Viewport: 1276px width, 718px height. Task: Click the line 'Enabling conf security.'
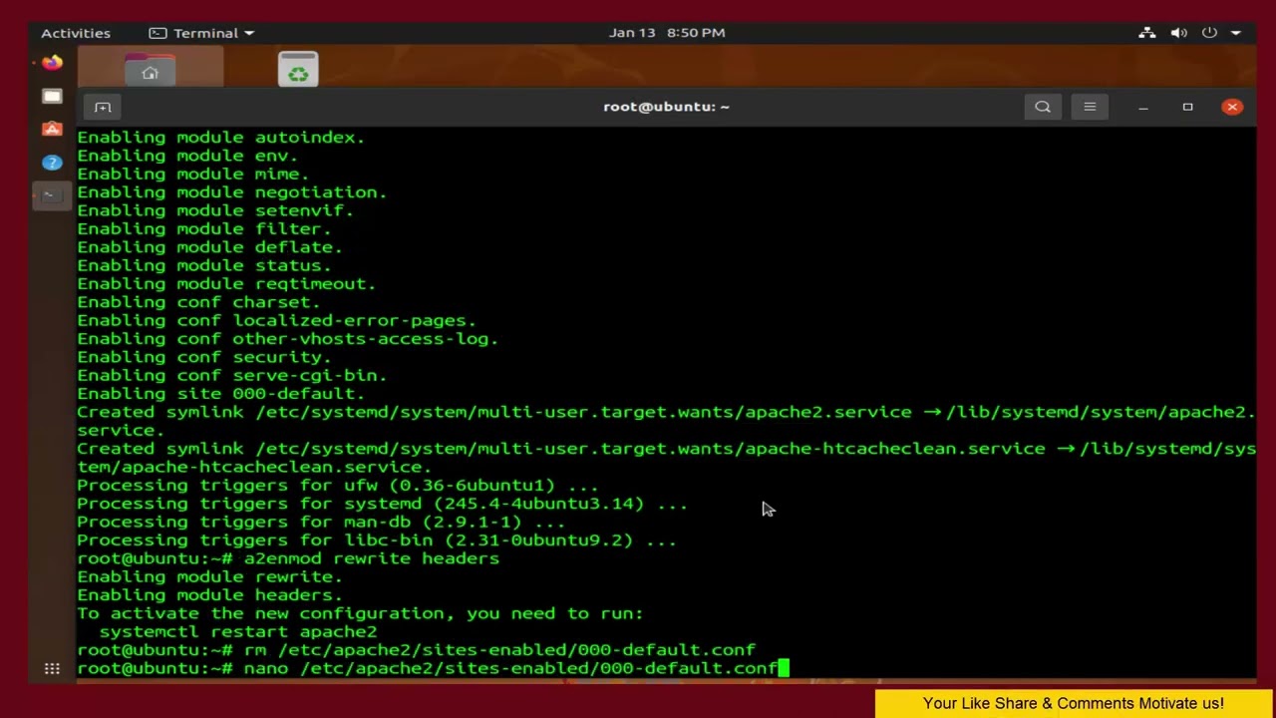click(x=204, y=357)
